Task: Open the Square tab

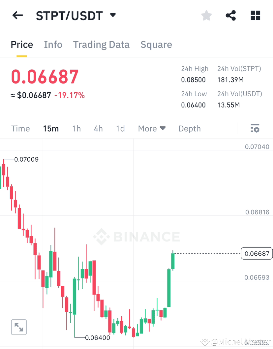Action: (x=156, y=45)
